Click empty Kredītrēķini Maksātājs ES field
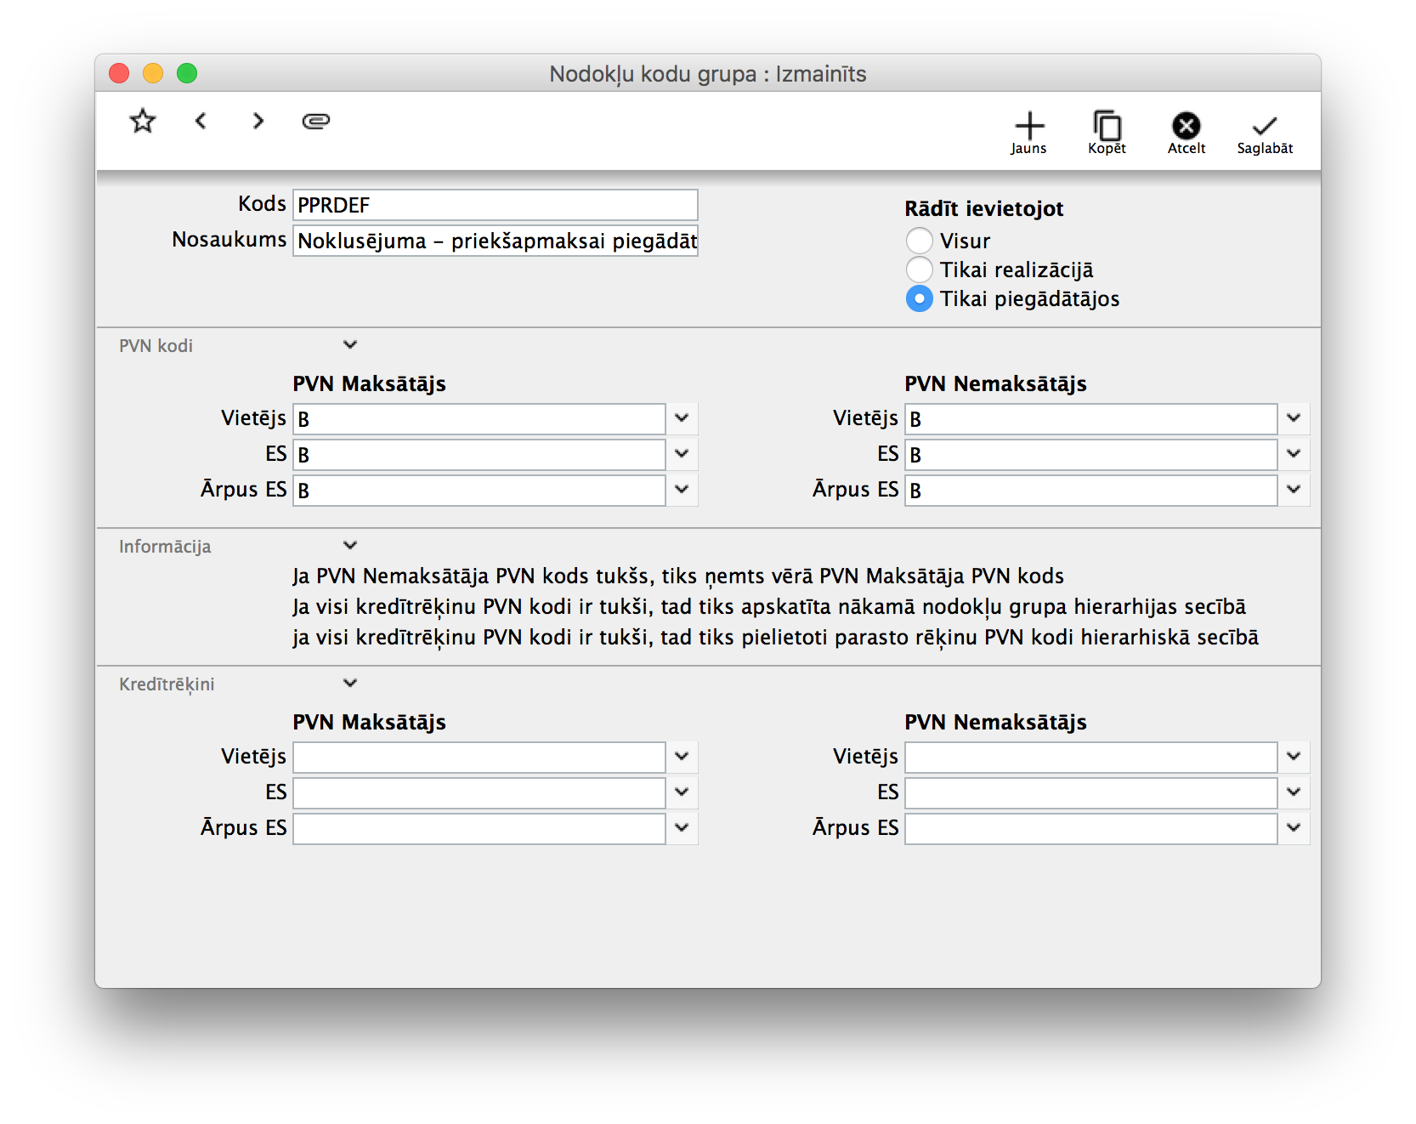This screenshot has width=1416, height=1124. (479, 793)
